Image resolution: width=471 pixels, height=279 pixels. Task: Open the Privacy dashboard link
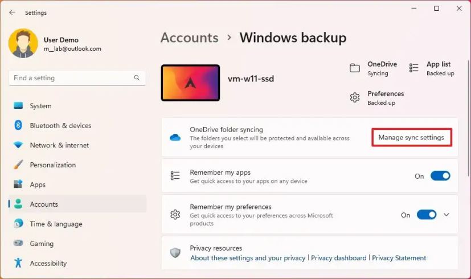[x=338, y=258]
